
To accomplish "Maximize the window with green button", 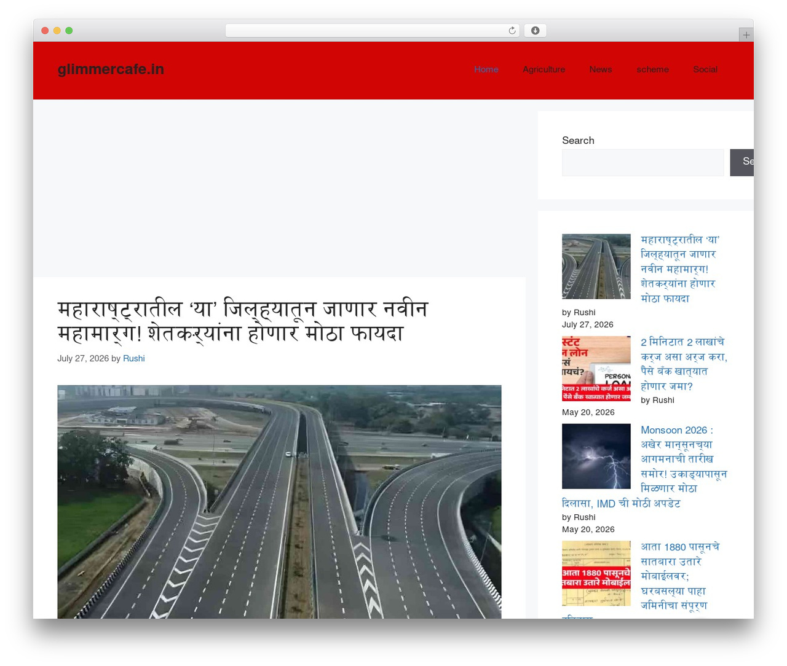I will click(x=69, y=31).
